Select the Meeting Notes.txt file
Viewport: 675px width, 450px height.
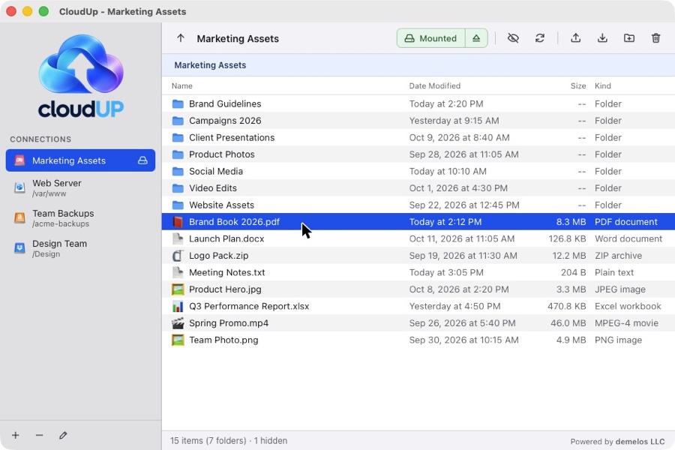418,272
